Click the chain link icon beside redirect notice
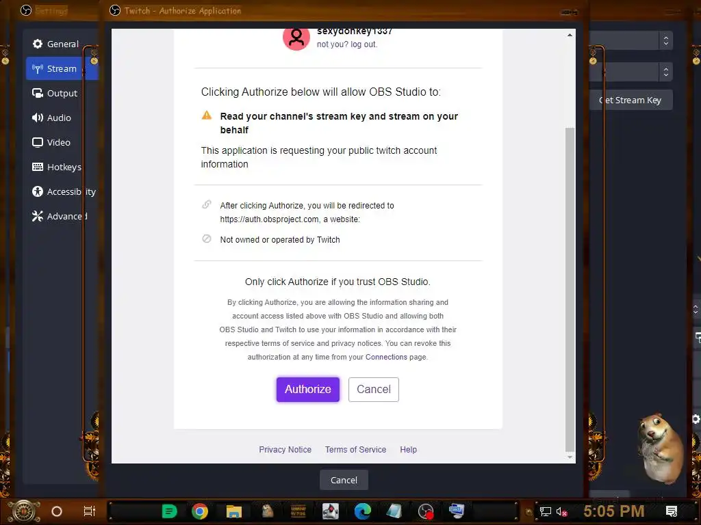701x525 pixels. click(207, 204)
